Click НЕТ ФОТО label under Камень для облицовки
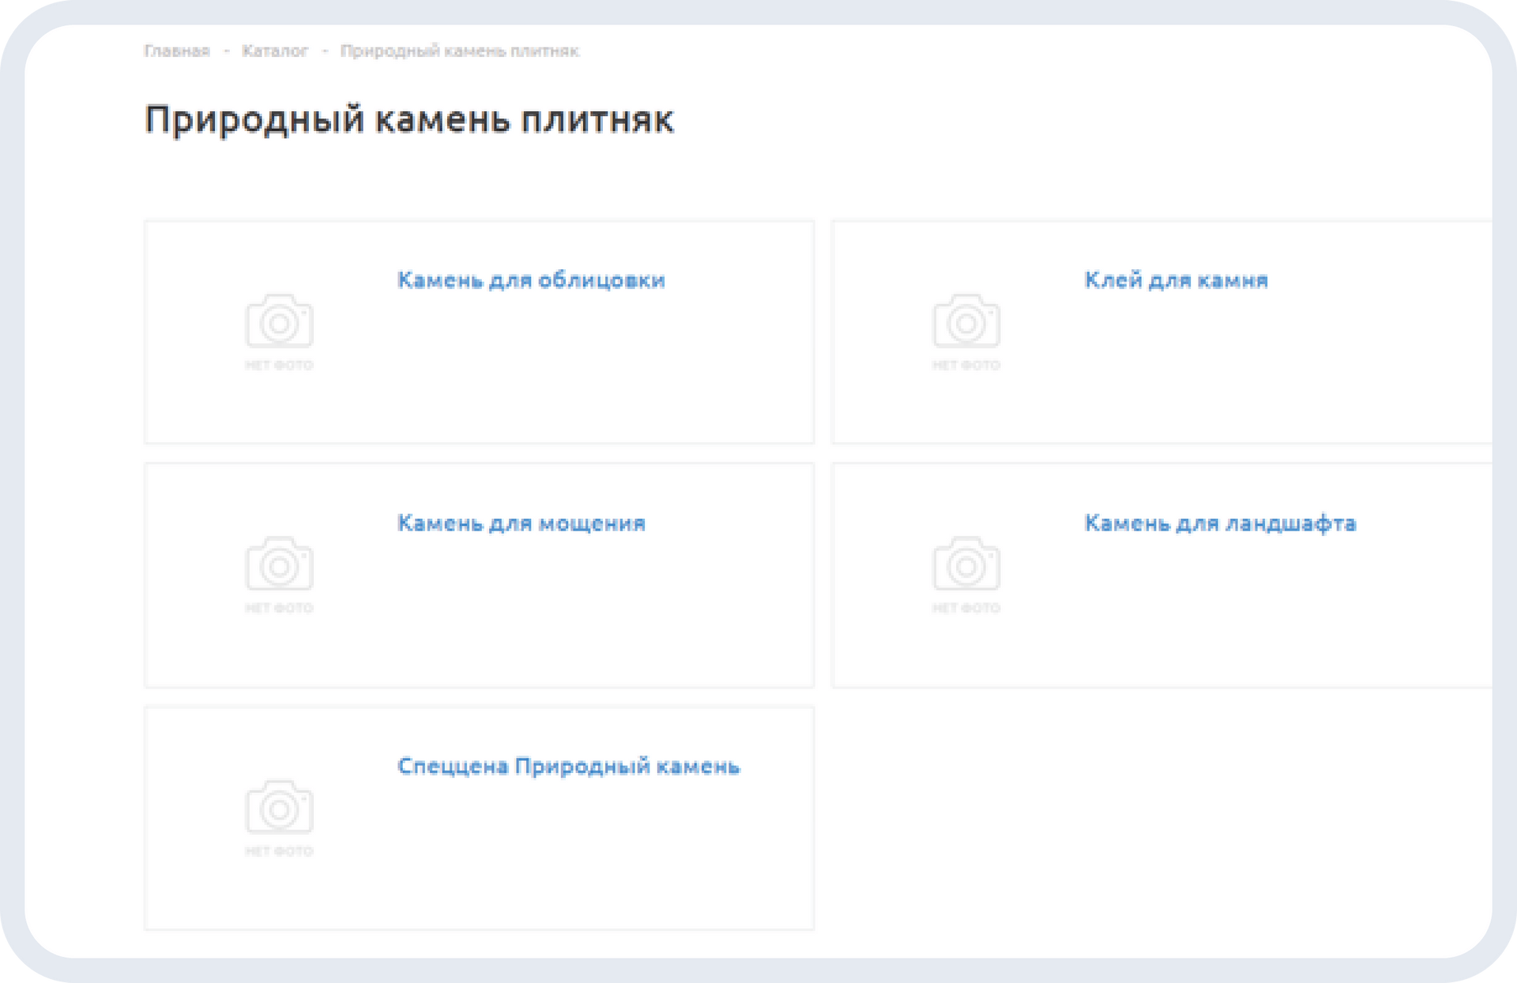 [279, 365]
